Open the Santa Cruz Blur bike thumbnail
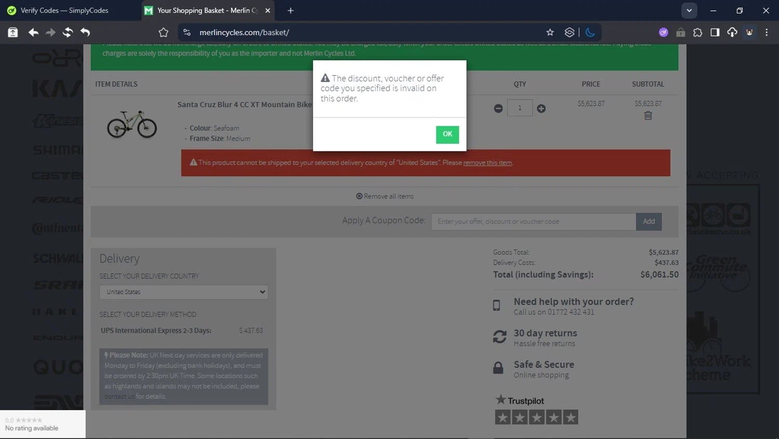The height and width of the screenshot is (439, 779). (x=132, y=124)
